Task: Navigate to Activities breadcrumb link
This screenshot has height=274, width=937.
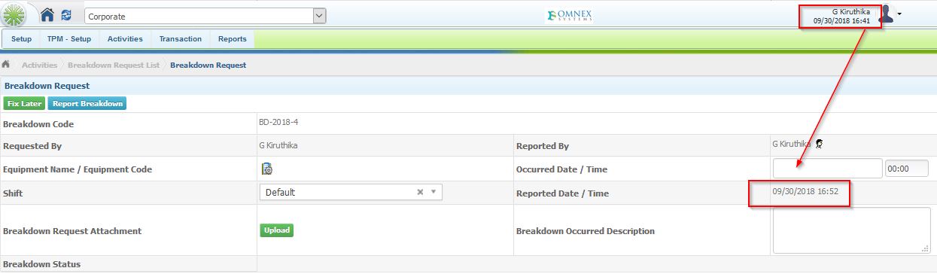Action: coord(39,65)
